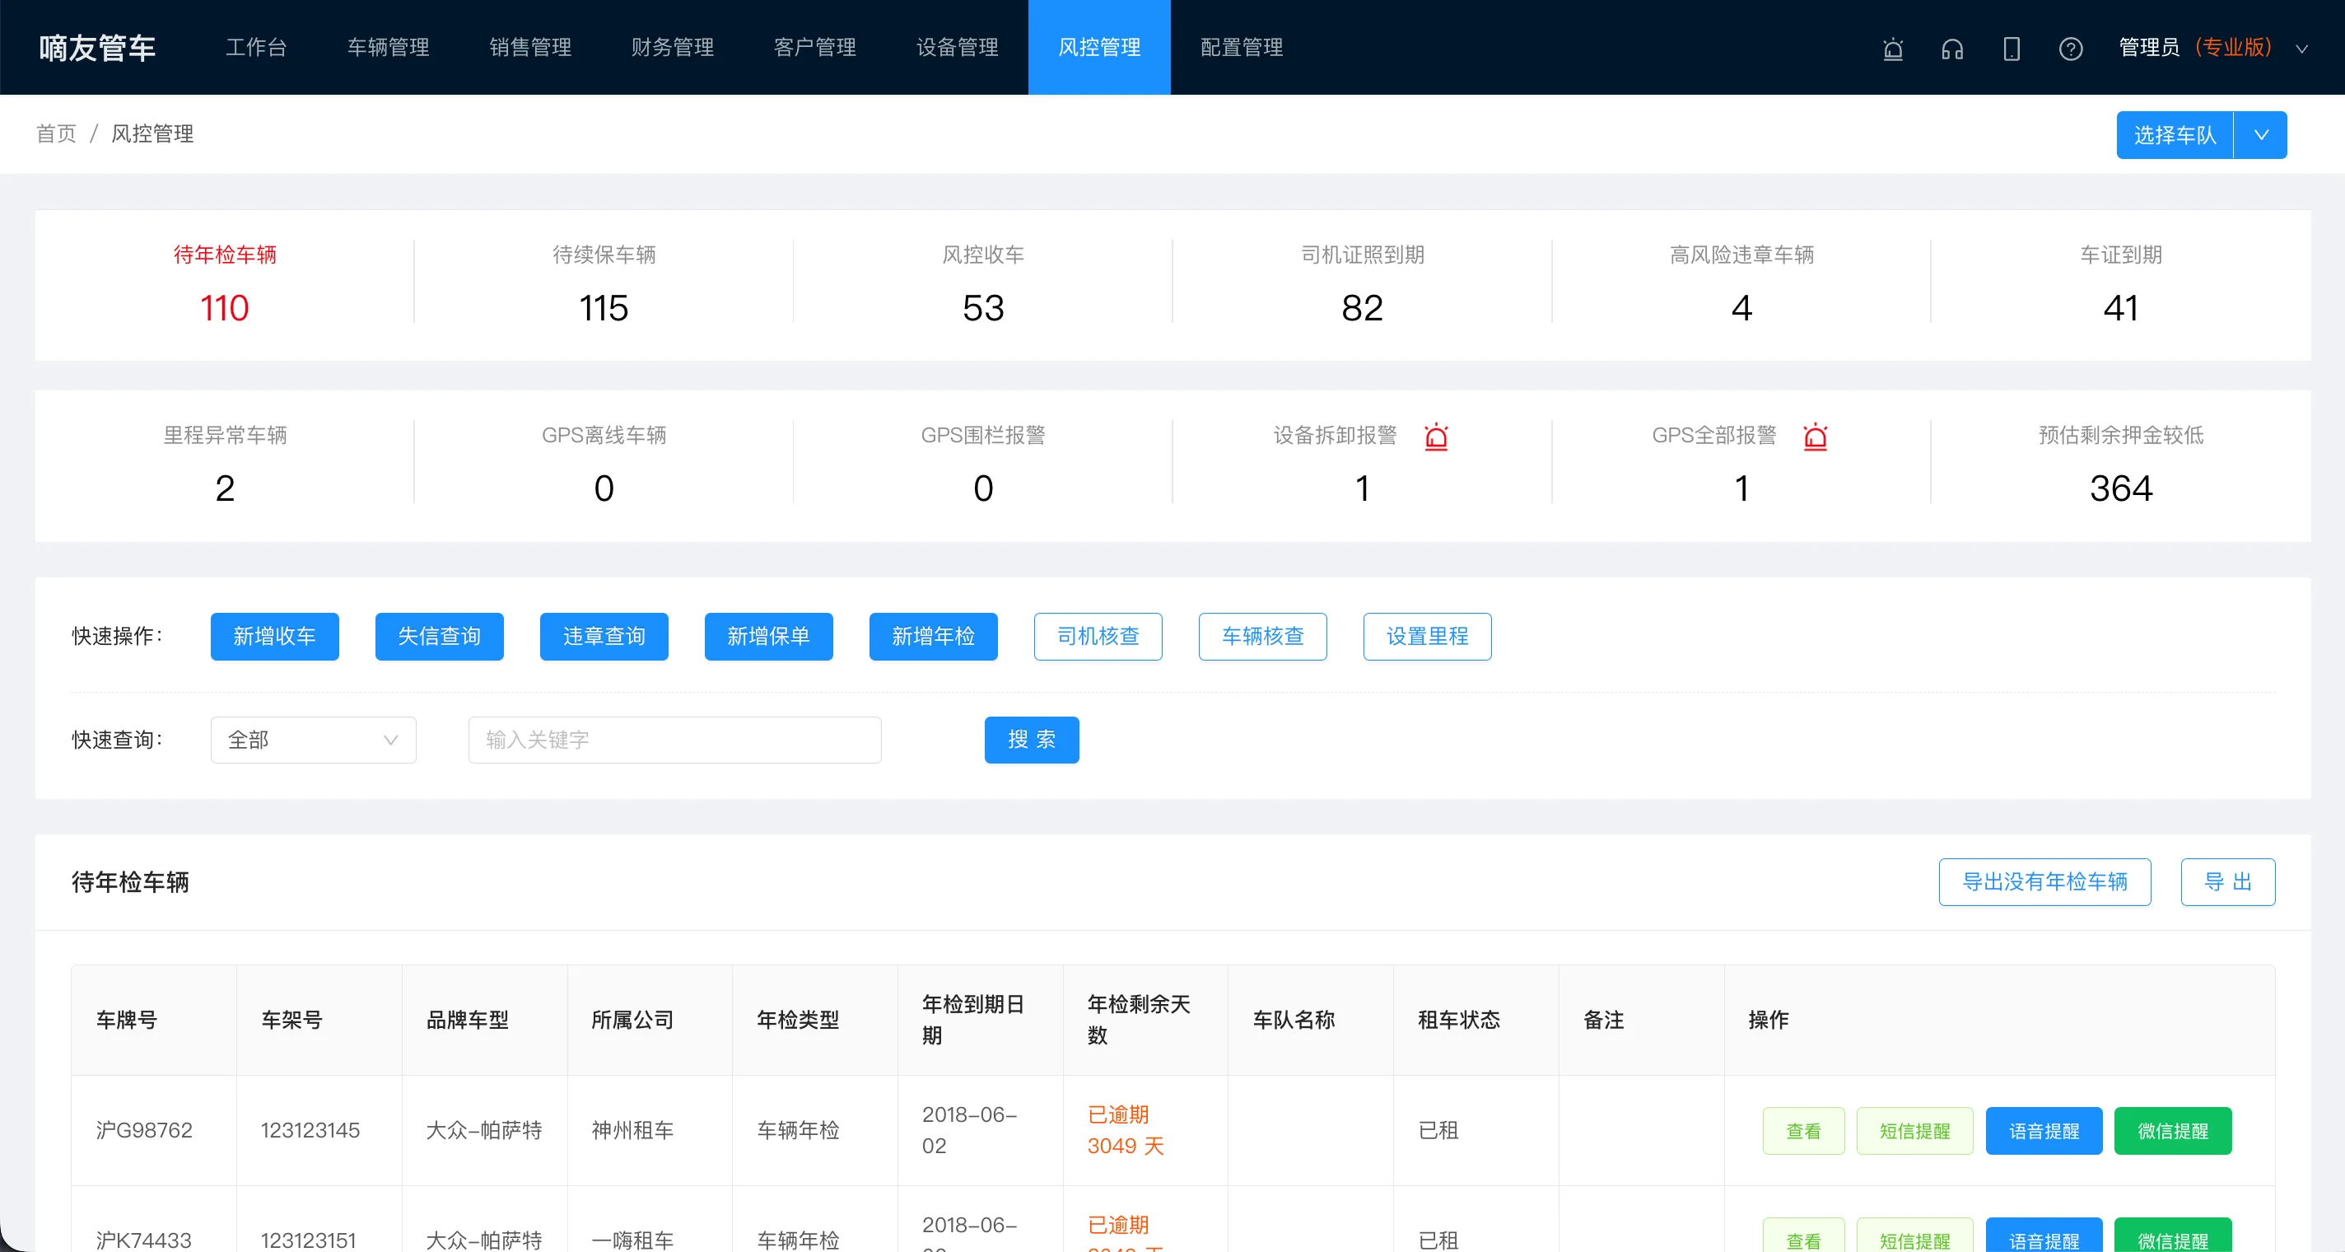This screenshot has width=2345, height=1252.
Task: Click the alarm icon beside GPS全部报警
Action: coord(1814,437)
